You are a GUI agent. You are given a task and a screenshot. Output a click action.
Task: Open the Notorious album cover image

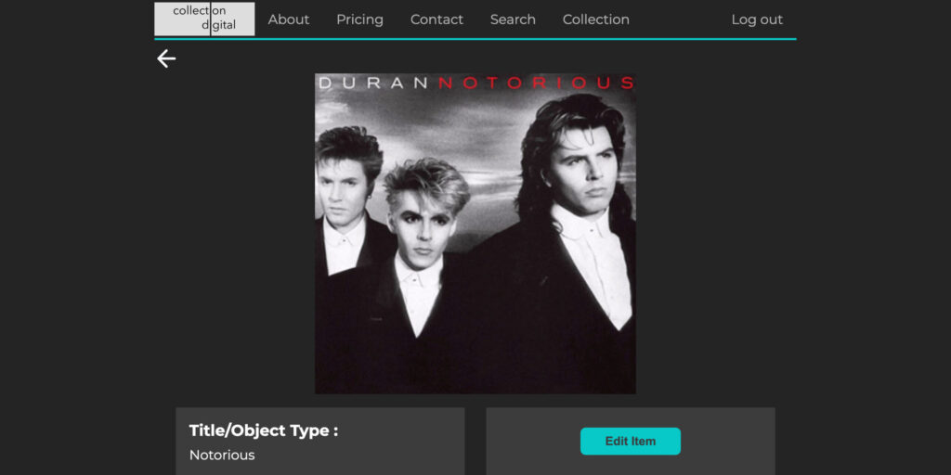click(x=475, y=234)
